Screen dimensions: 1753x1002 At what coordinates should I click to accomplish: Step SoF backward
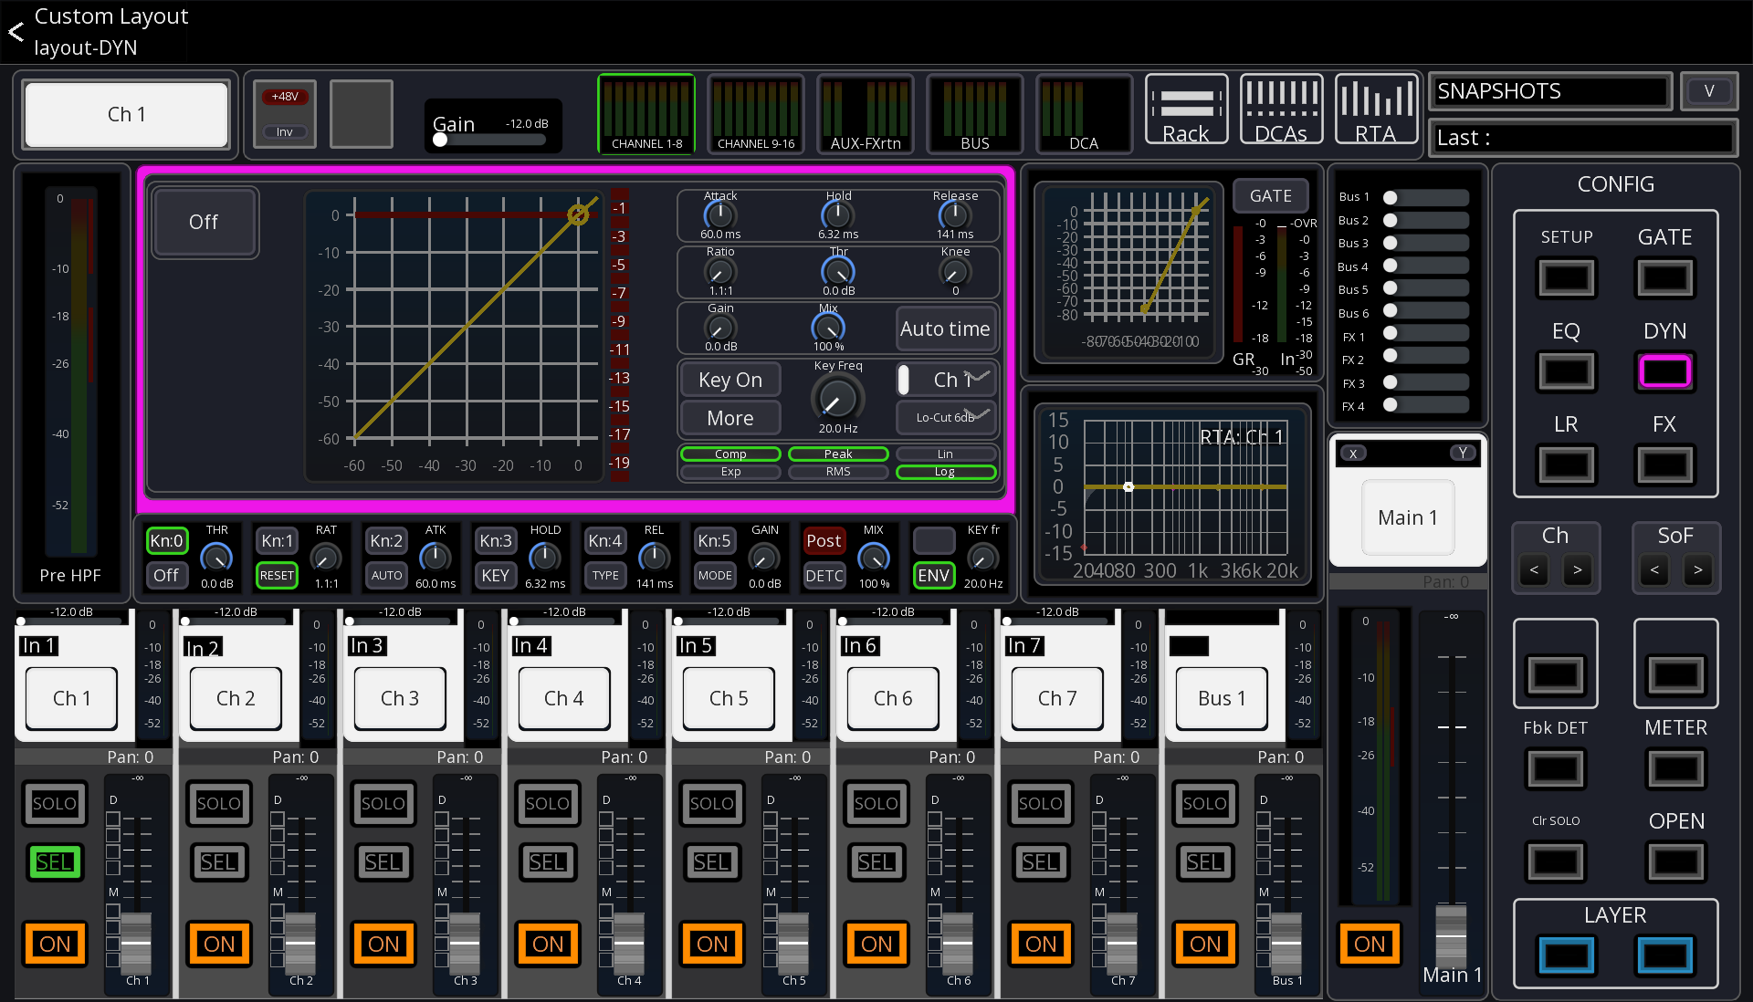[1654, 570]
